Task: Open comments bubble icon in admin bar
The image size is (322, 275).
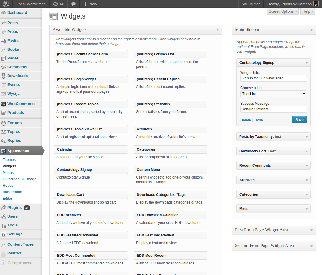Action: tap(73, 4)
